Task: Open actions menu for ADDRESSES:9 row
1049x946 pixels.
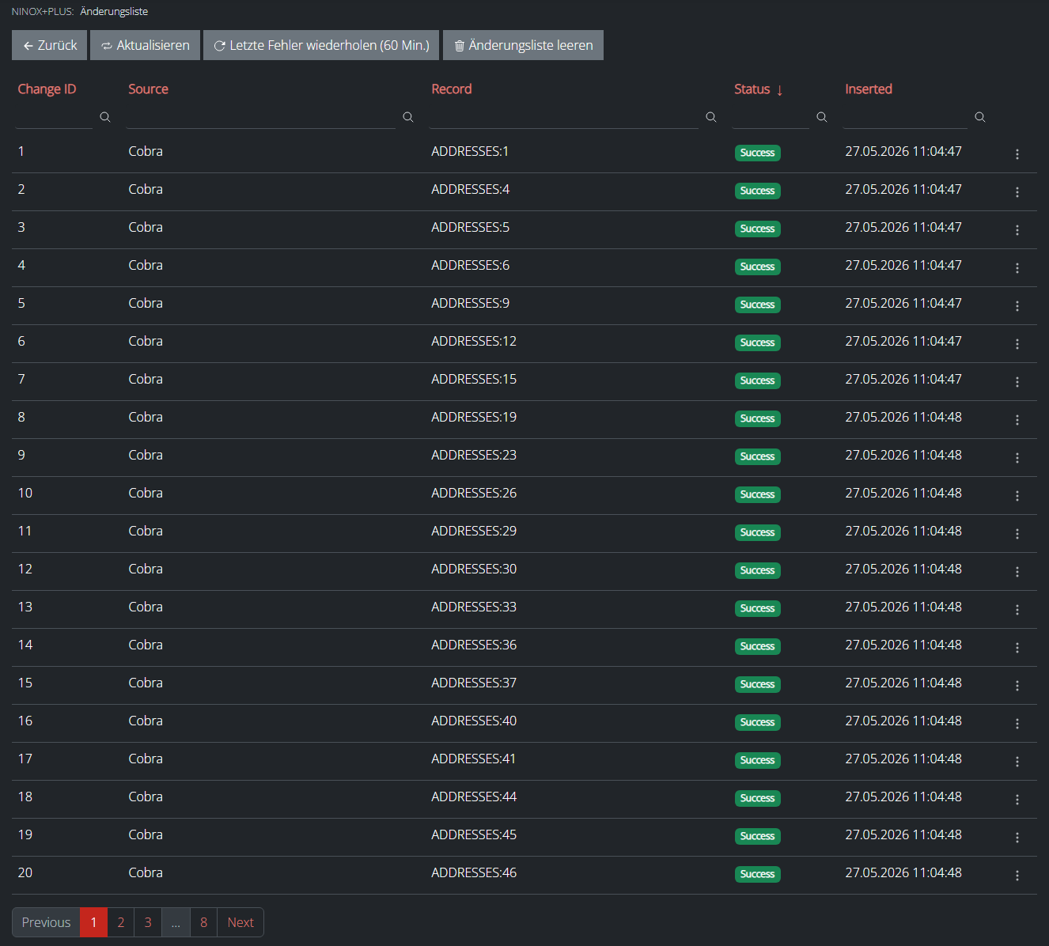Action: point(1017,306)
